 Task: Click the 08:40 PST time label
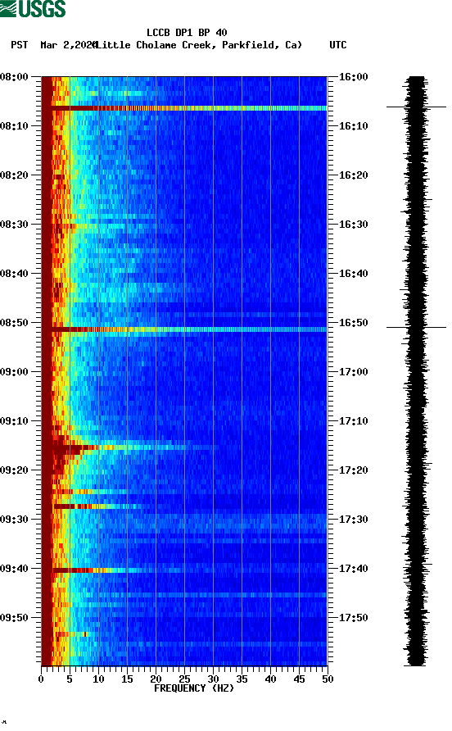[15, 273]
